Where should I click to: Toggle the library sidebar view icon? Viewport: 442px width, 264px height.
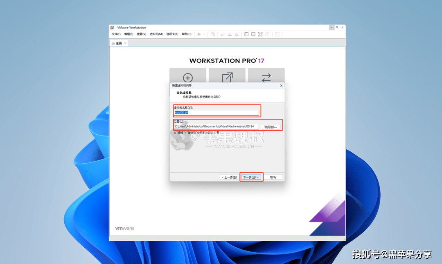246,34
